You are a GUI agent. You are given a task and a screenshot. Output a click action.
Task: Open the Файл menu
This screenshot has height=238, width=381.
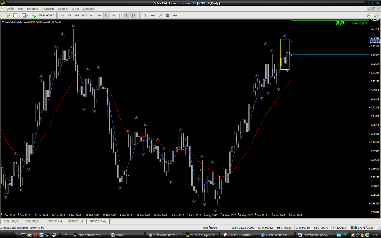click(10, 9)
